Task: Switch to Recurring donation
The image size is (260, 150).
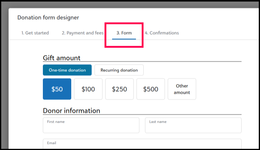Action: (x=119, y=70)
